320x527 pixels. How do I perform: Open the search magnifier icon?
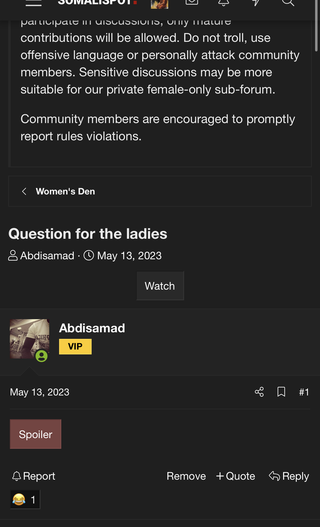click(288, 2)
